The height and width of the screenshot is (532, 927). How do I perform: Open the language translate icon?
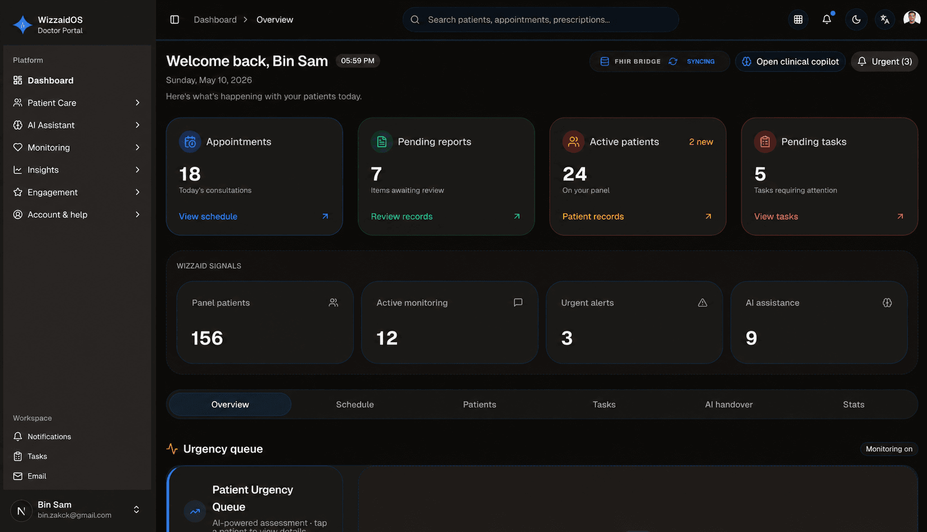(884, 20)
